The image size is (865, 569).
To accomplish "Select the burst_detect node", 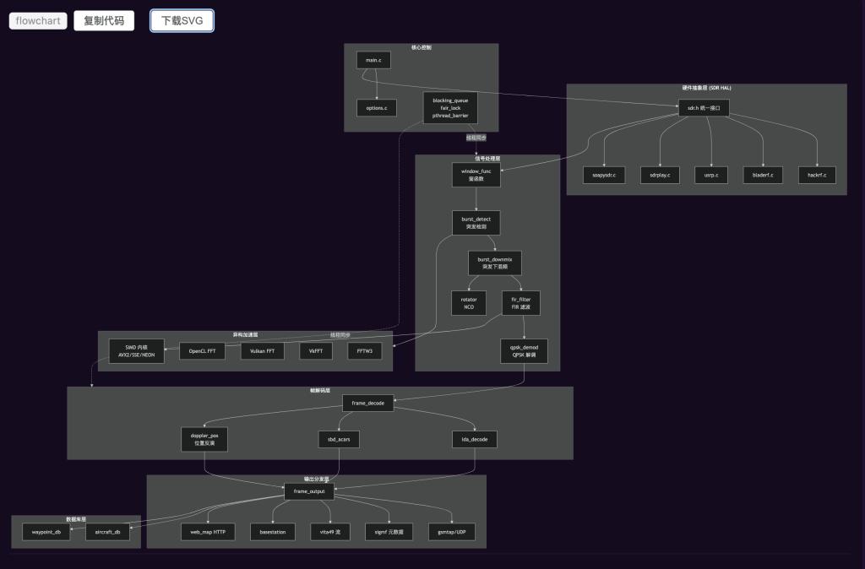I will [x=476, y=223].
